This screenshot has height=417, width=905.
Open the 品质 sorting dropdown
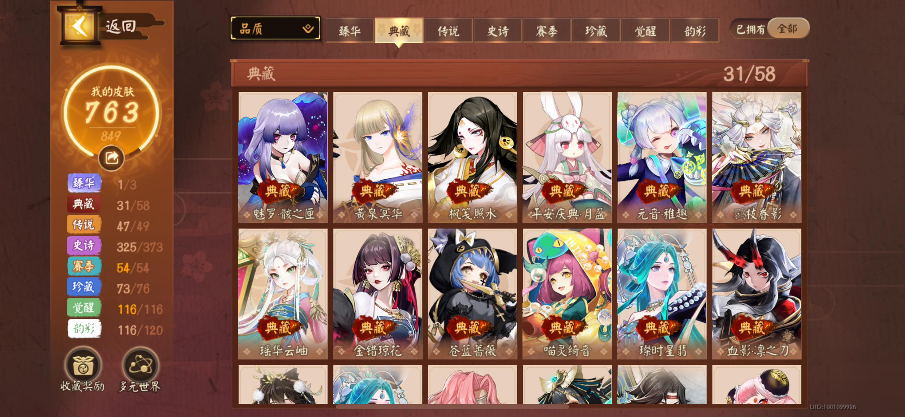coord(275,28)
